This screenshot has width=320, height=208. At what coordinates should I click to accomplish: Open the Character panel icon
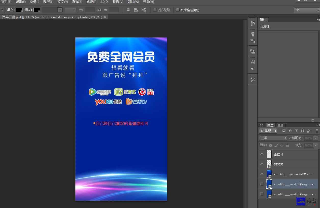[253, 62]
